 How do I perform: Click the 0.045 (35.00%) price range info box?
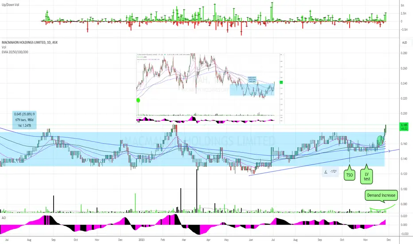click(24, 120)
